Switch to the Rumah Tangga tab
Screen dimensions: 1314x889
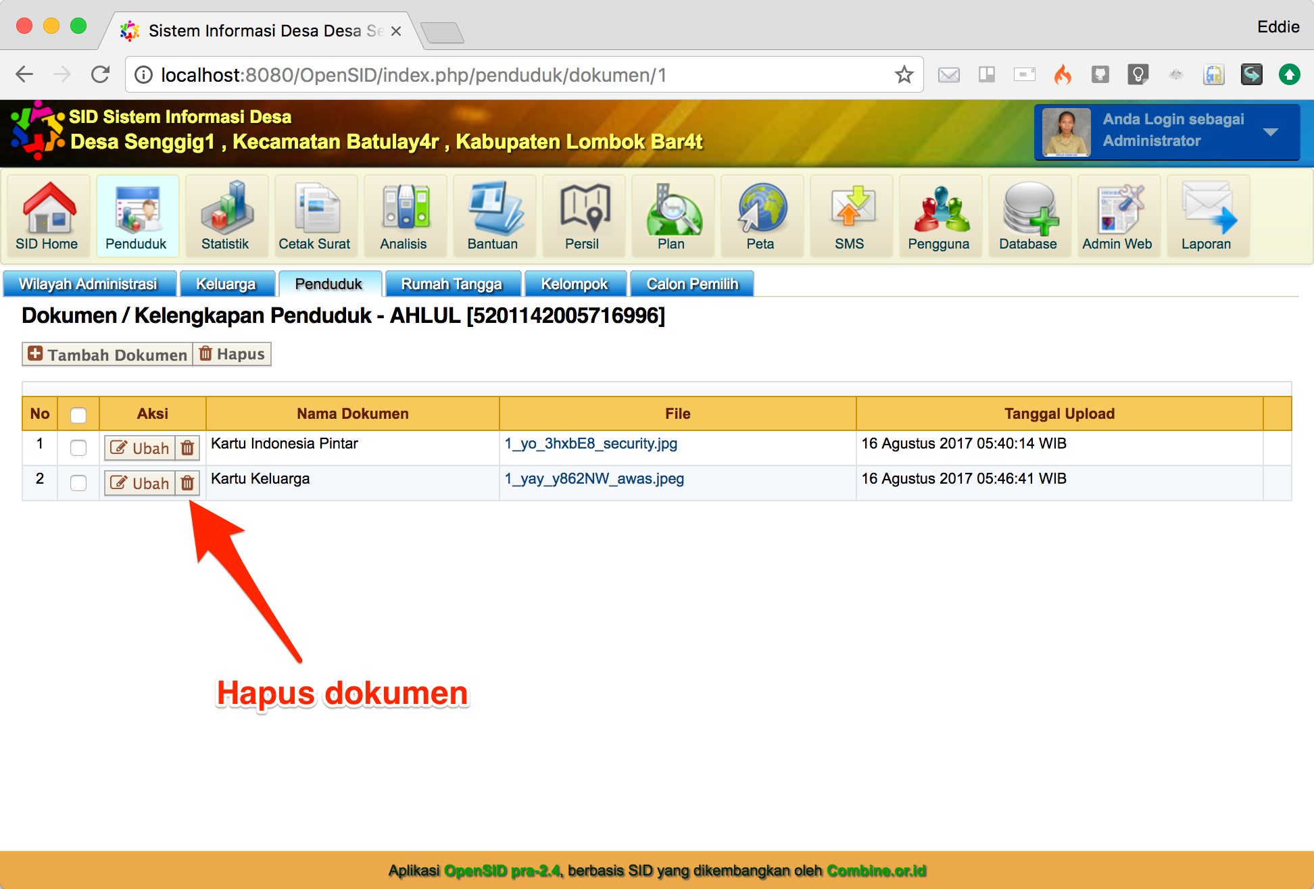pyautogui.click(x=452, y=284)
